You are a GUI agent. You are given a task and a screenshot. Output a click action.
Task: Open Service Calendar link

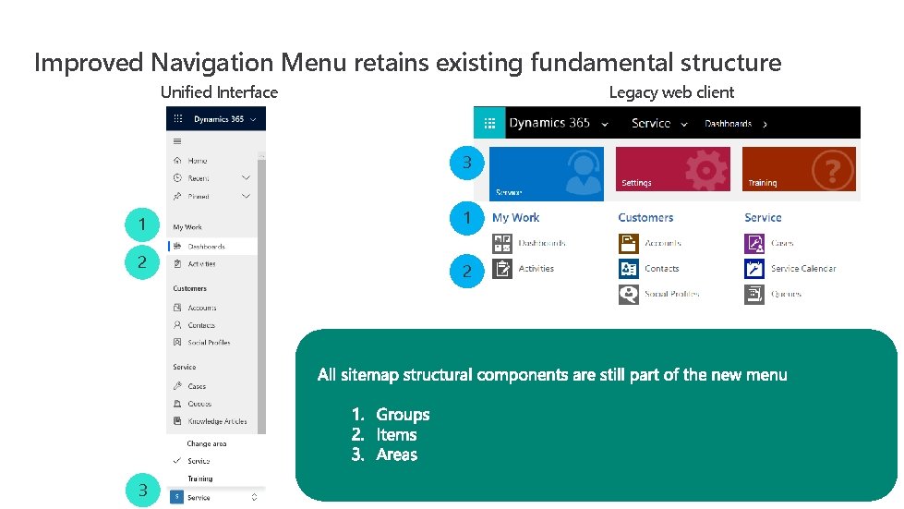tap(803, 268)
